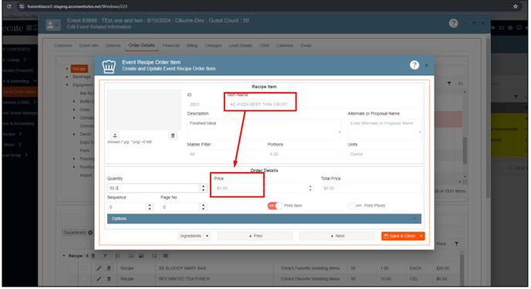The height and width of the screenshot is (289, 531).
Task: Open the chat icon in top app bar
Action: click(x=519, y=28)
